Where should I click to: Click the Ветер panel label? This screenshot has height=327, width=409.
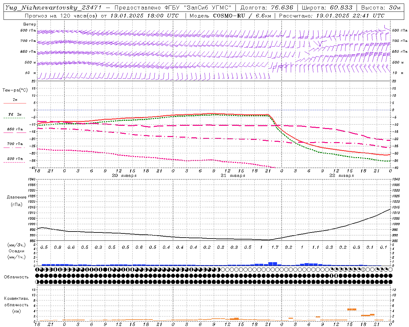coord(30,24)
